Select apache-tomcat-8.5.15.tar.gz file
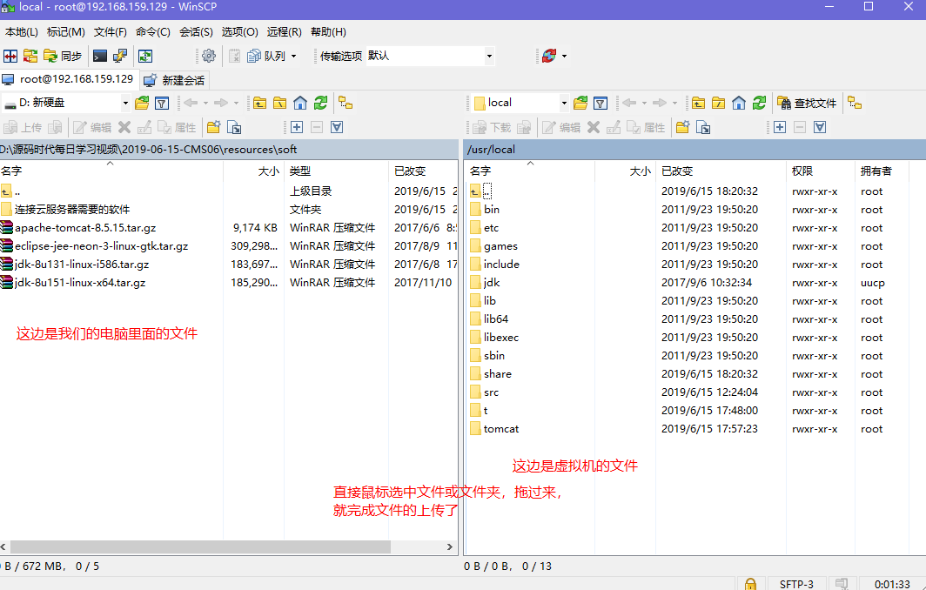926x590 pixels. (x=85, y=228)
